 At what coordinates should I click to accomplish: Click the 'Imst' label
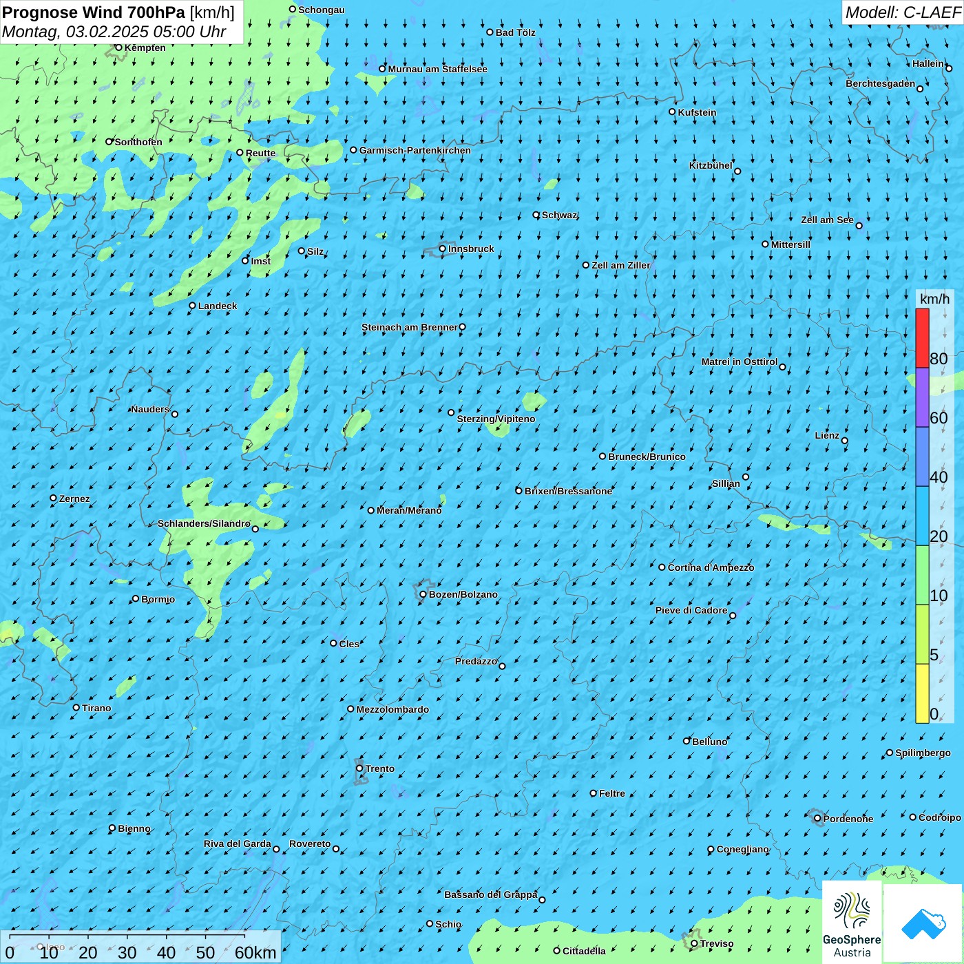pyautogui.click(x=261, y=261)
